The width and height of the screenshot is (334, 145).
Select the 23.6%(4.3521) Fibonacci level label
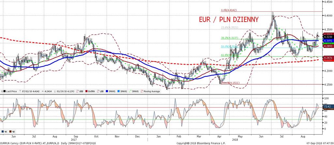click(229, 27)
